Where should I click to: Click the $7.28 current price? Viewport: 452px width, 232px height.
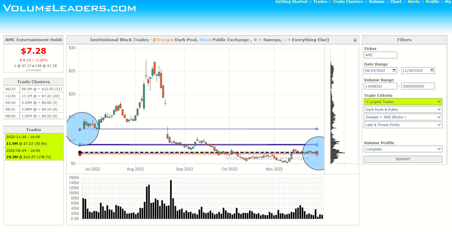[x=34, y=51]
